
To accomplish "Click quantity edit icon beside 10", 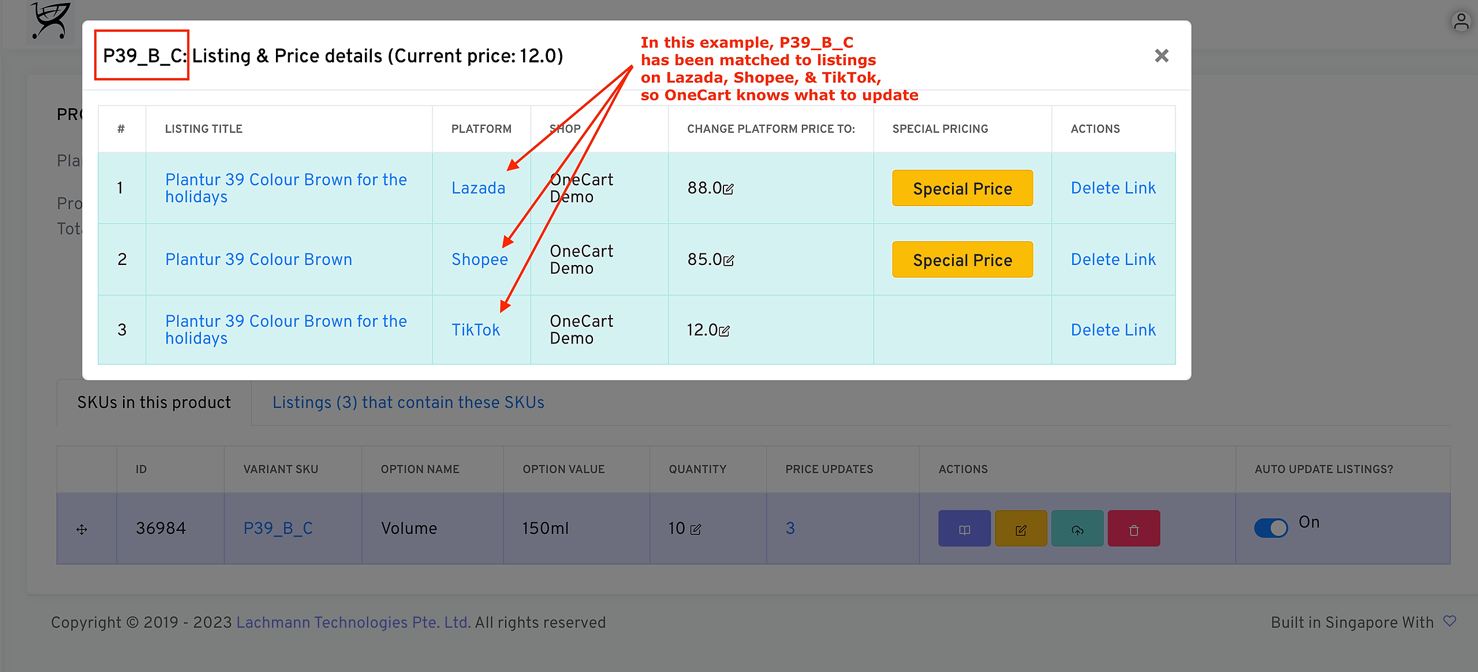I will point(696,529).
